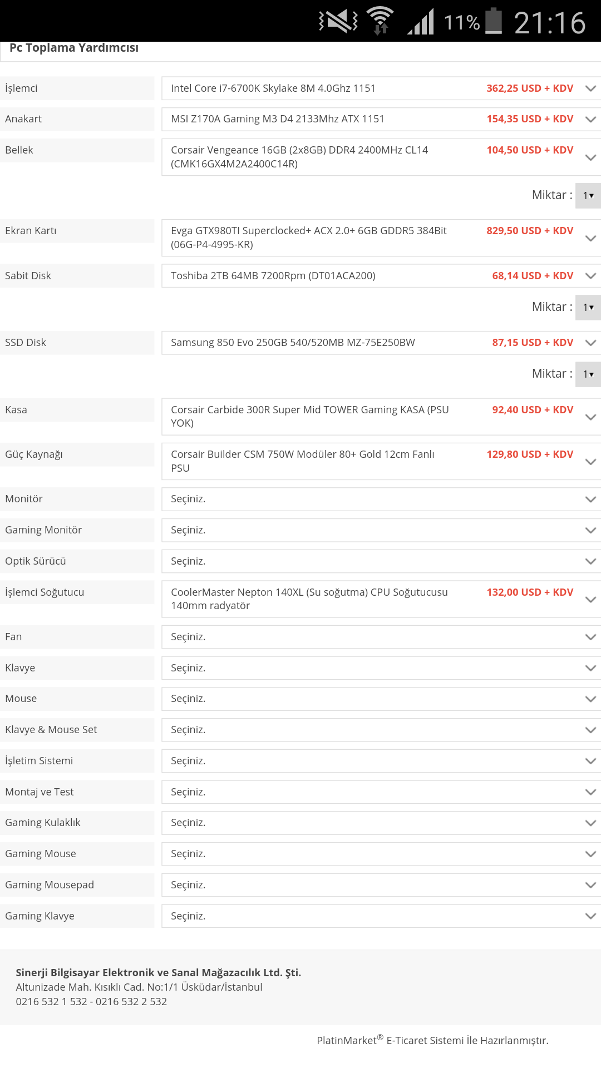The image size is (601, 1068).
Task: Open the Bellek quantity (Miktar) selector
Action: (588, 196)
